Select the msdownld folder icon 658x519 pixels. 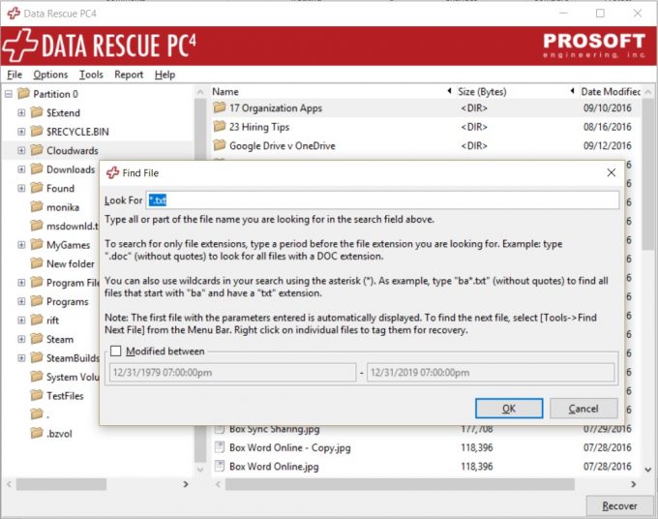point(37,226)
